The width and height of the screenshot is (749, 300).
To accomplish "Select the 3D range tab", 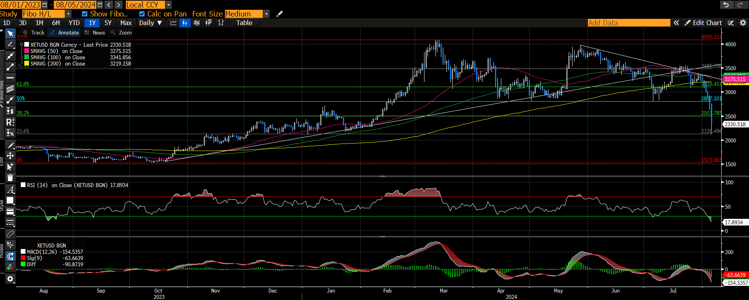I will tap(23, 23).
